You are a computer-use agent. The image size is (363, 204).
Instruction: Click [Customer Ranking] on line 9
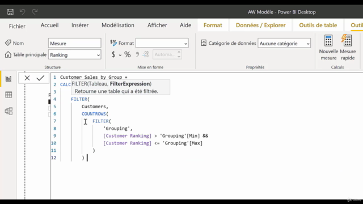[127, 136]
